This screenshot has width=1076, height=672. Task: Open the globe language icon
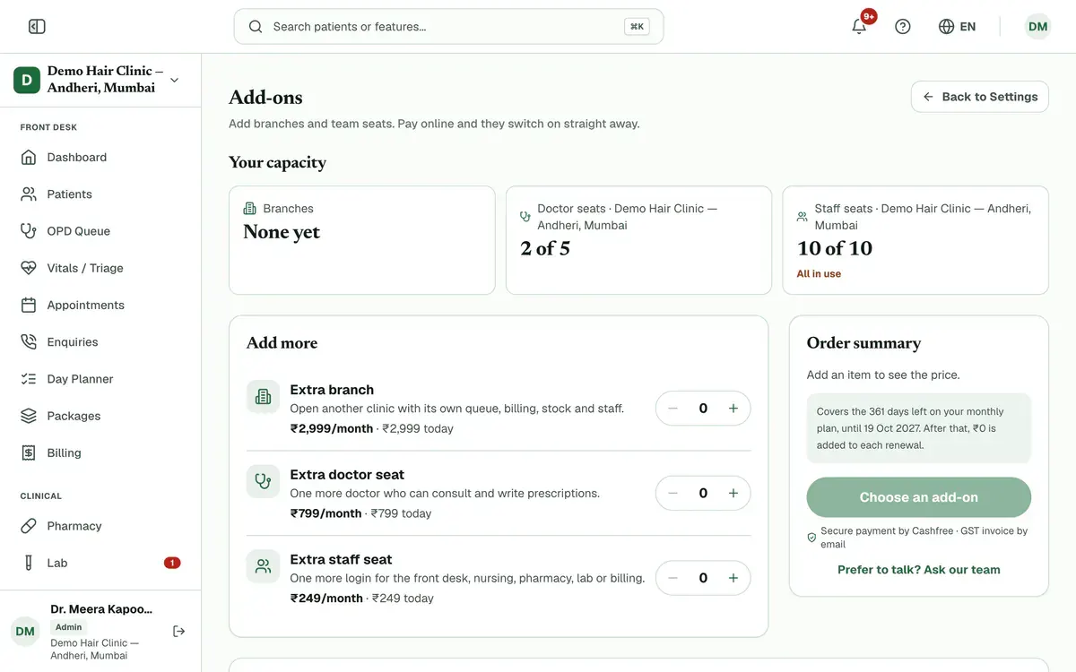click(946, 27)
